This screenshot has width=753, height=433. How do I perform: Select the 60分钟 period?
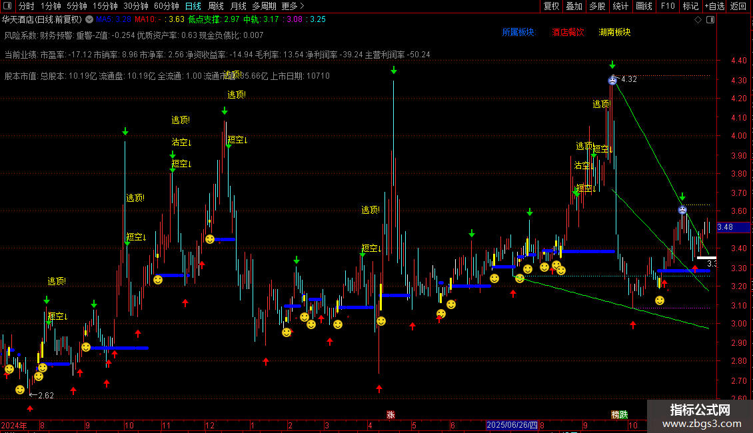point(167,6)
